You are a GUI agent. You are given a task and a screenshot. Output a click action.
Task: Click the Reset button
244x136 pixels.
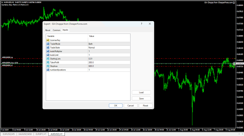point(145,106)
